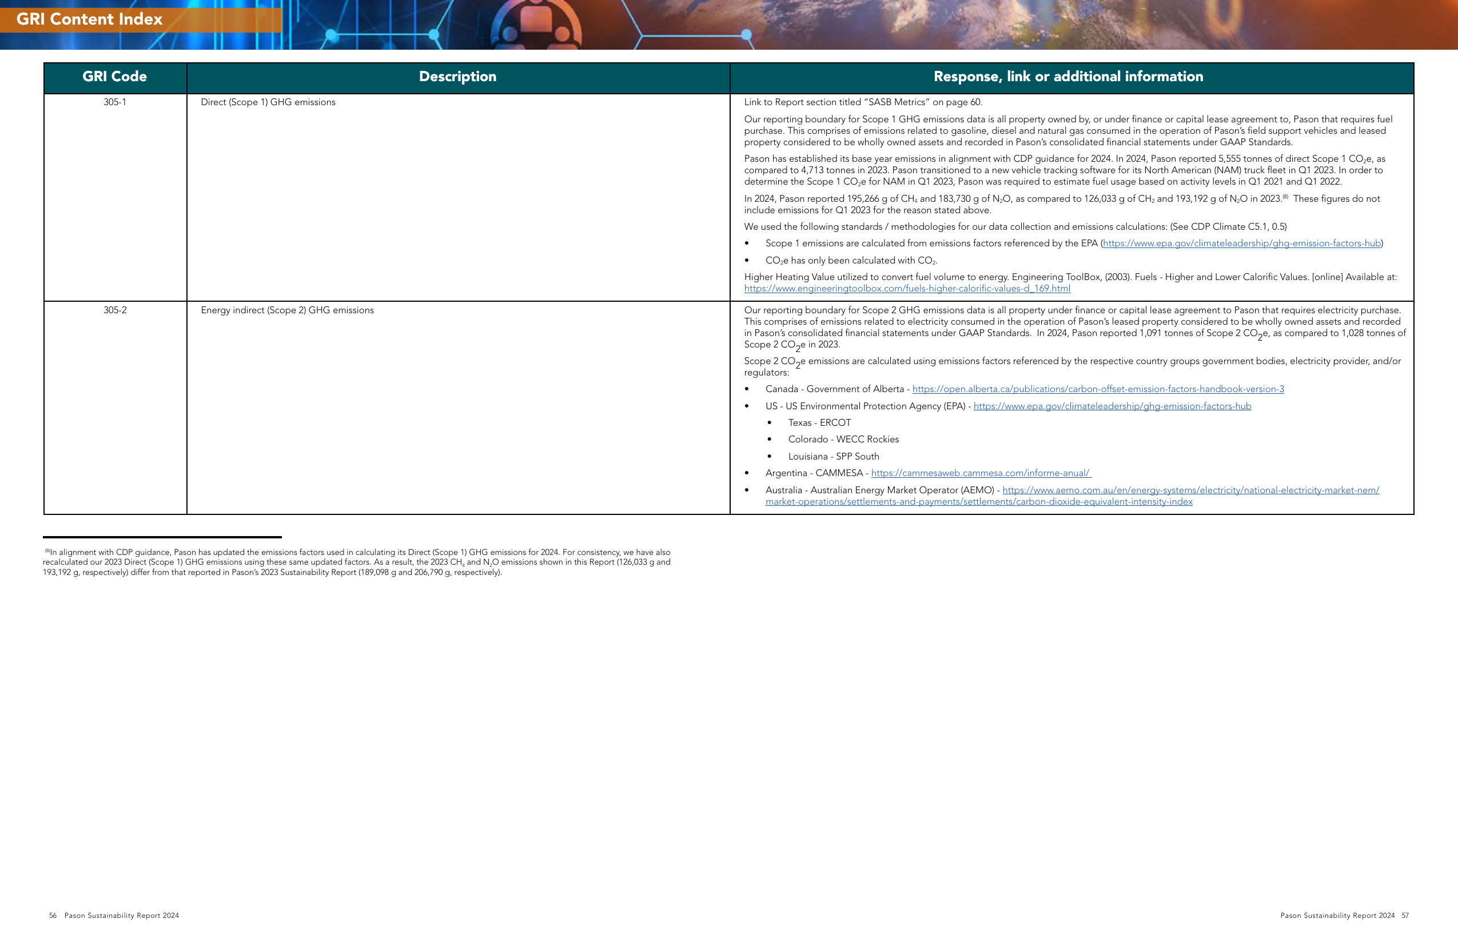This screenshot has width=1458, height=943.
Task: Click the Colorado - WECC Rockies bullet item
Action: 843,439
